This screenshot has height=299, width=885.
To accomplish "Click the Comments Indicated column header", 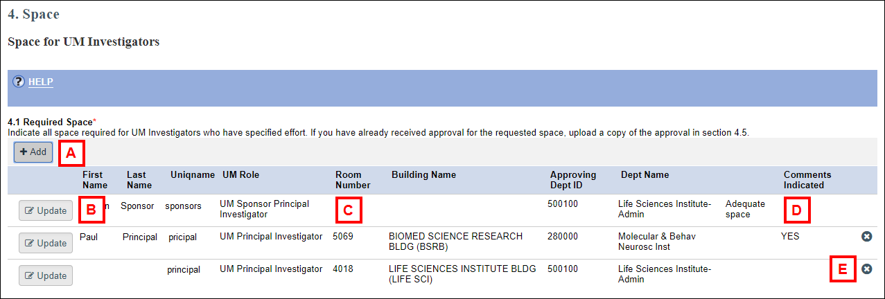I will click(807, 180).
